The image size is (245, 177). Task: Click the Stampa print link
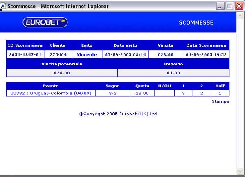tap(220, 101)
